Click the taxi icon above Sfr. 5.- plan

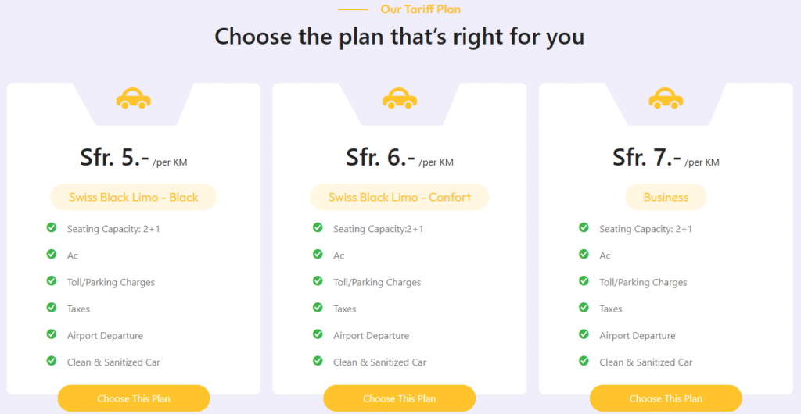point(134,98)
